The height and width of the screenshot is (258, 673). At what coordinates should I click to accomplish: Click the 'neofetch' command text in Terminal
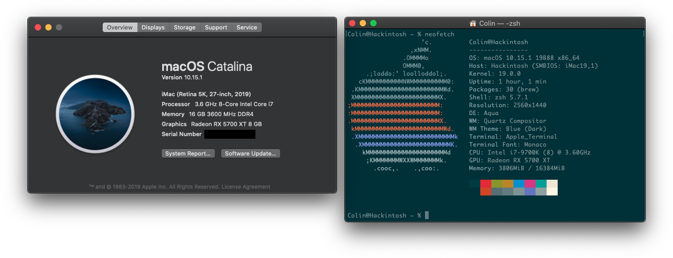click(439, 34)
